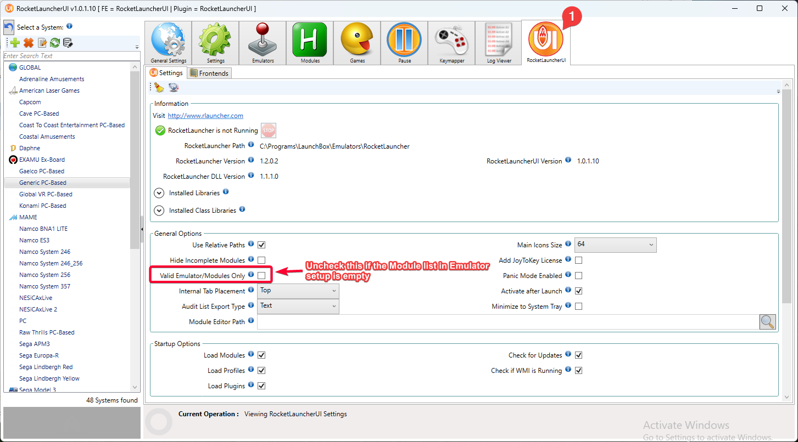
Task: Enable Hide Incomplete Modules checkbox
Action: [x=261, y=260]
